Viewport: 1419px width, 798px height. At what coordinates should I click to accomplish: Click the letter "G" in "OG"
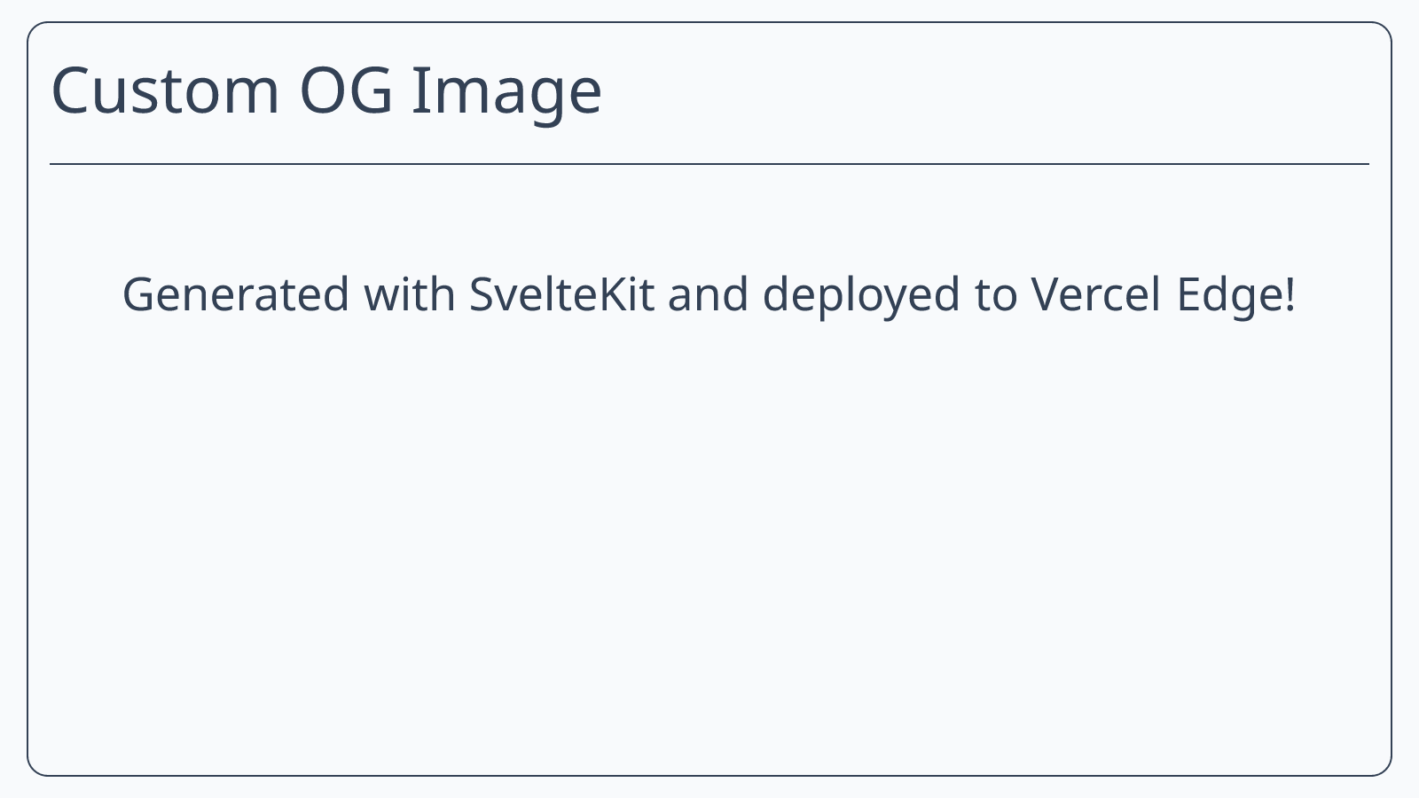coord(371,90)
